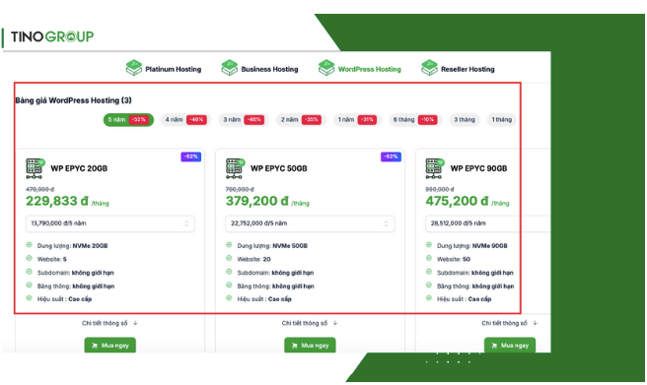Expand Chi tiết thông số for WP EPYC 50GB
Image resolution: width=647 pixels, height=385 pixels.
pos(310,323)
